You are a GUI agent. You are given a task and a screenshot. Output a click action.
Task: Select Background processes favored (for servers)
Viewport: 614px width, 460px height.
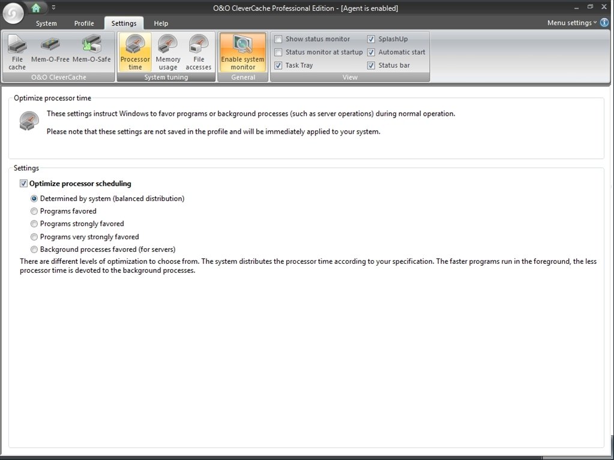coord(34,249)
